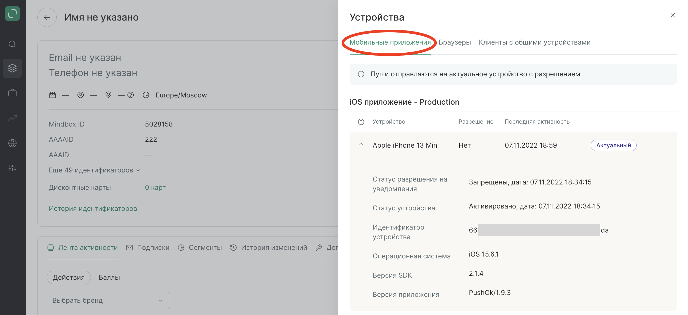Click the birthday calendar icon
The image size is (688, 315).
coord(53,95)
